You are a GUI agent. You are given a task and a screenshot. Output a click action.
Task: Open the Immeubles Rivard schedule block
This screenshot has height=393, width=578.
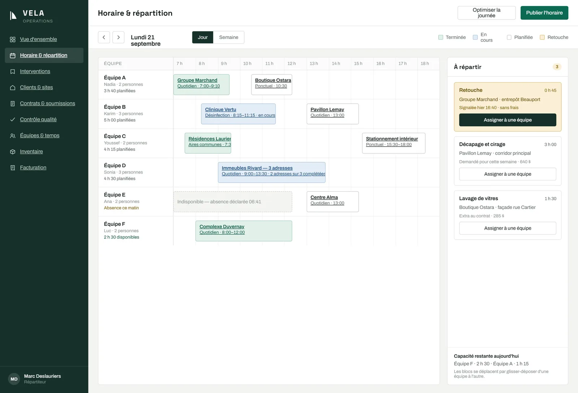272,172
